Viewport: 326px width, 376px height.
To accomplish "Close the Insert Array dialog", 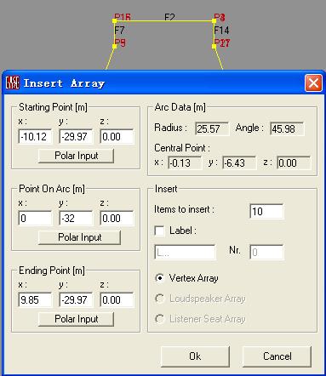I will tap(313, 83).
